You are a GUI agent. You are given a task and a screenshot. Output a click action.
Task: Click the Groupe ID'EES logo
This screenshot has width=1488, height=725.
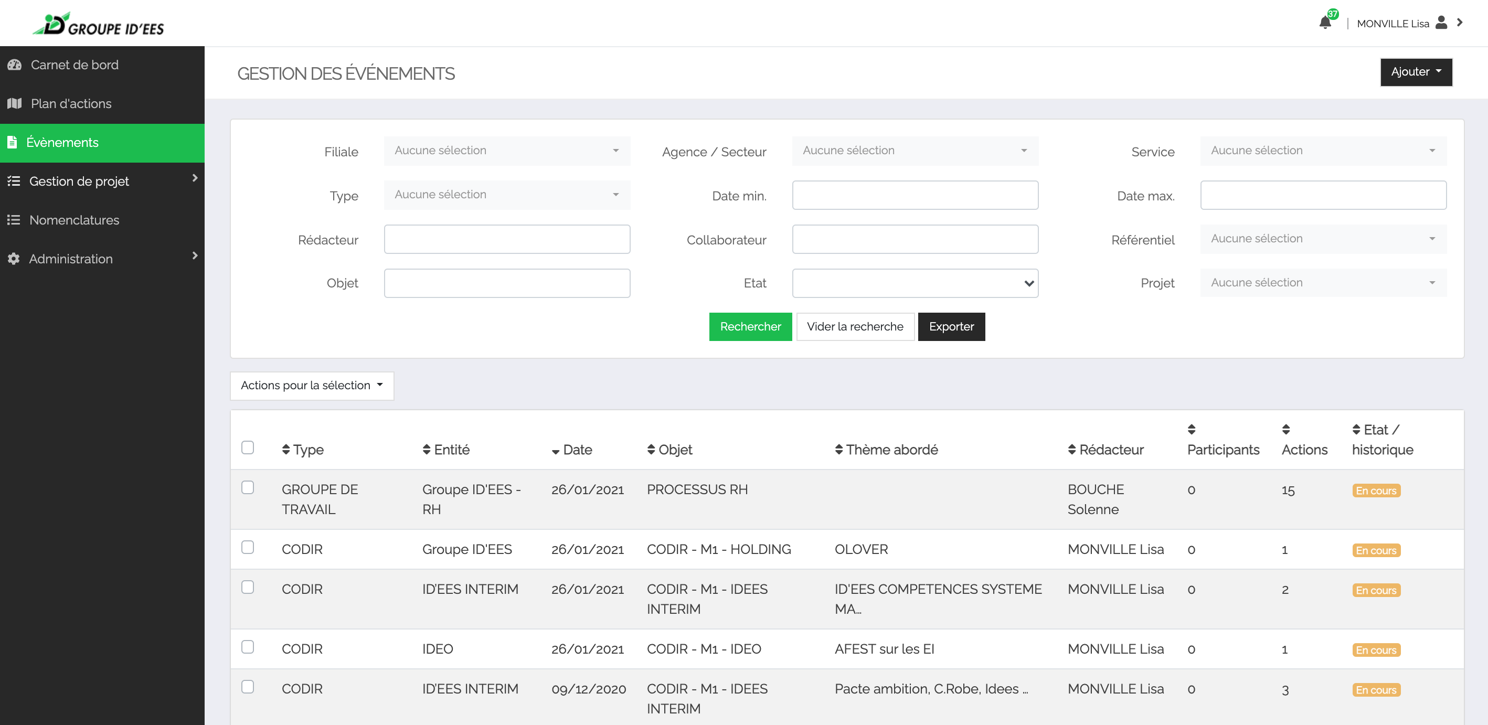click(x=98, y=24)
